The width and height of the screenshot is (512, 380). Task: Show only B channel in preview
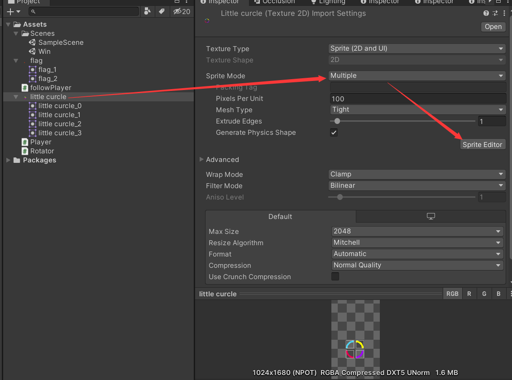click(498, 294)
